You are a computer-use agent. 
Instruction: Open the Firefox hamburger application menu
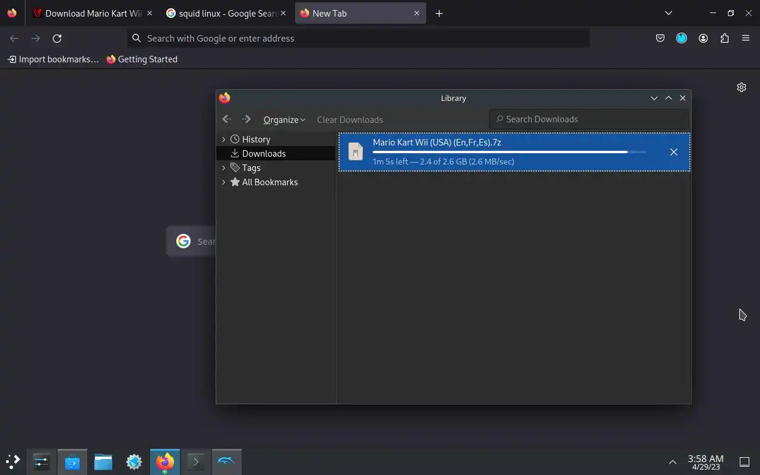pos(746,38)
